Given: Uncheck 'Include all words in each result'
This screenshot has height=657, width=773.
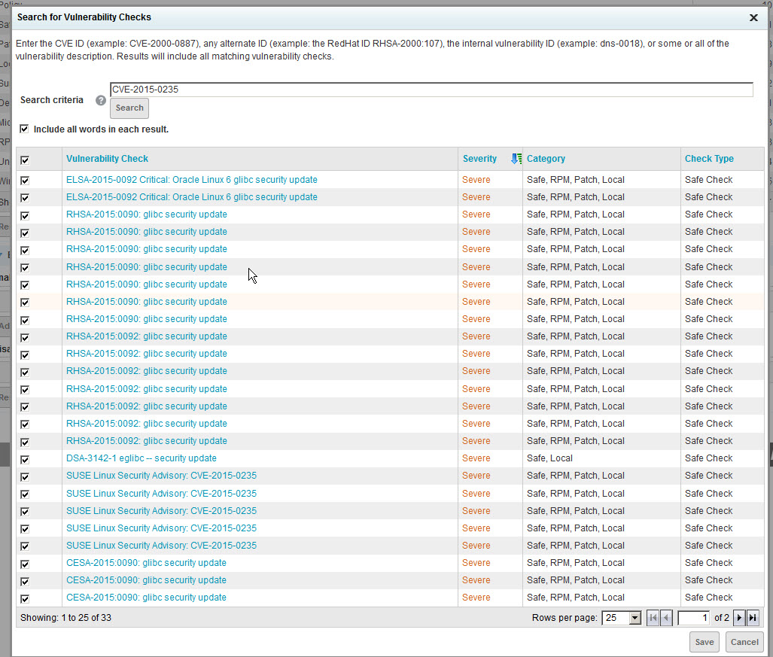Looking at the screenshot, I should tap(25, 129).
